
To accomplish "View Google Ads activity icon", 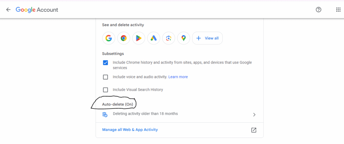I will click(x=154, y=38).
